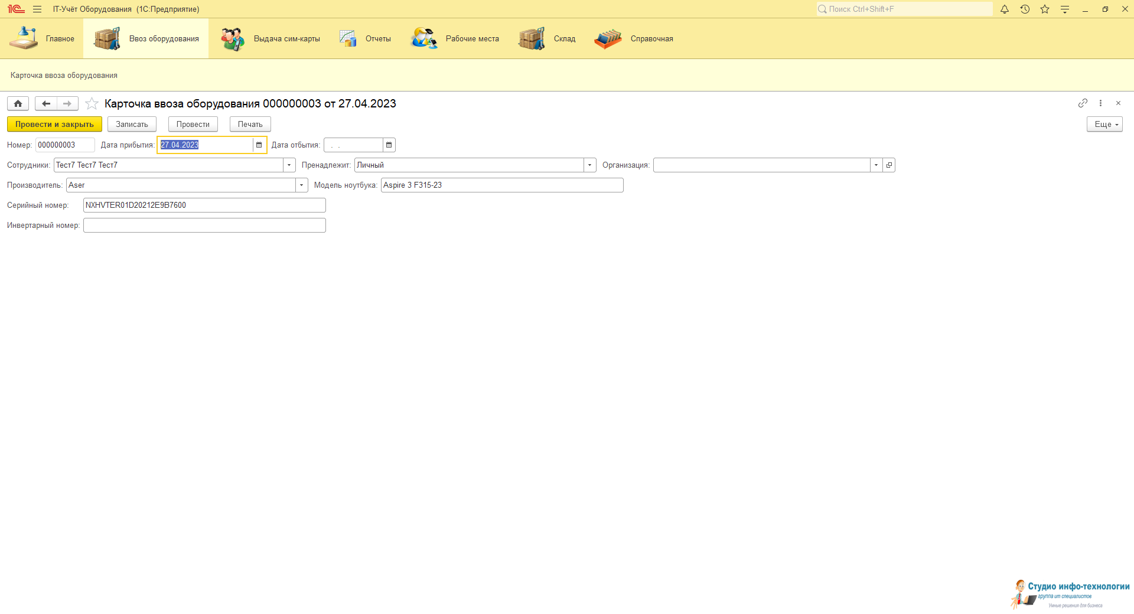Open the Отчеты section
Viewport: 1134px width, 614px height.
coord(366,39)
